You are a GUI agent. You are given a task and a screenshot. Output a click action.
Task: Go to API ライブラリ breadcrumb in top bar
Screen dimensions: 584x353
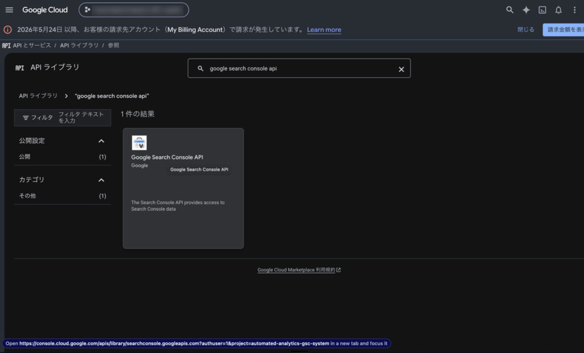pos(79,46)
